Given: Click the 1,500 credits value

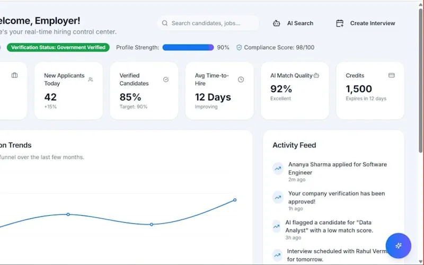Looking at the screenshot, I should coord(359,89).
